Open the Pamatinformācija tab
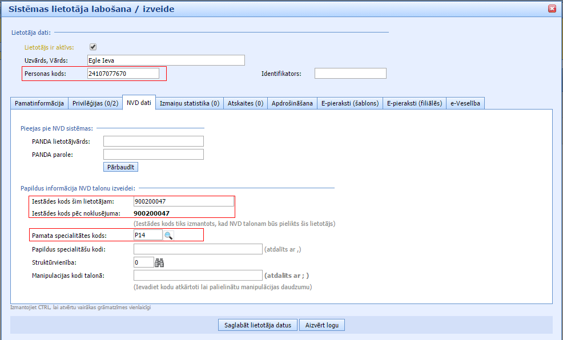The width and height of the screenshot is (563, 340). (39, 103)
